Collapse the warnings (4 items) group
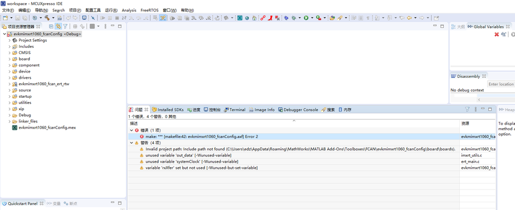The width and height of the screenshot is (515, 210). point(132,143)
